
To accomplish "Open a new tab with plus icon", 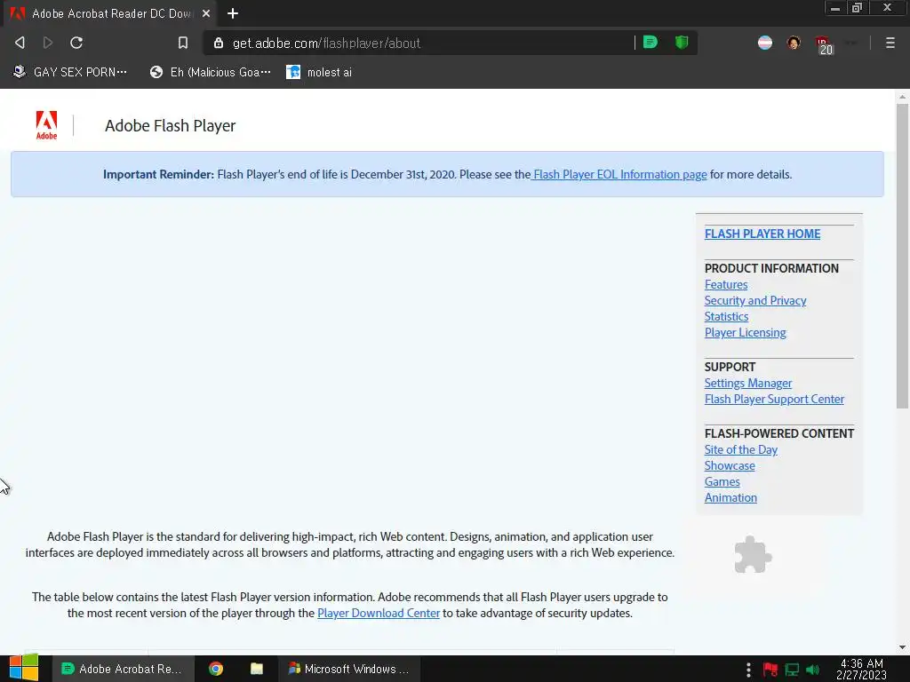I will click(x=233, y=13).
